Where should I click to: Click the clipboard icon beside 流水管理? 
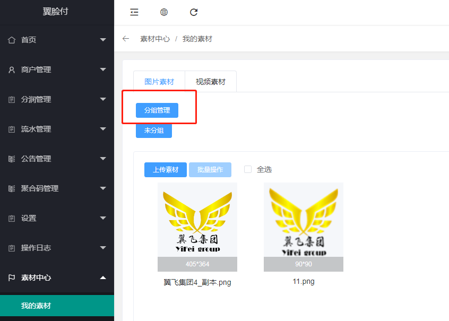(x=12, y=129)
